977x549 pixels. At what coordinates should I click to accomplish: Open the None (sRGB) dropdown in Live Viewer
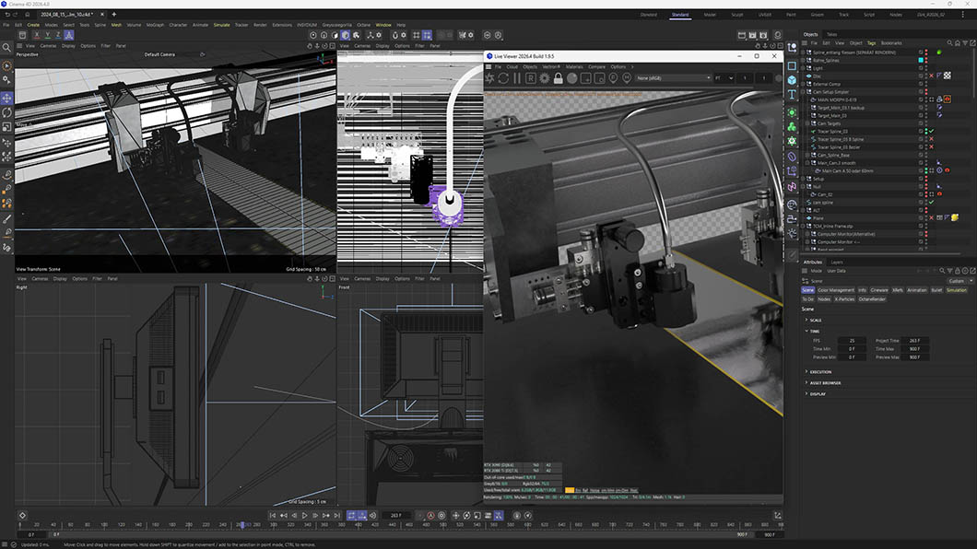673,78
